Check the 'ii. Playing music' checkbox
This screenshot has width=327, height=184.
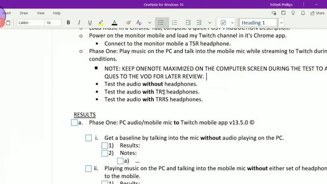click(88, 168)
